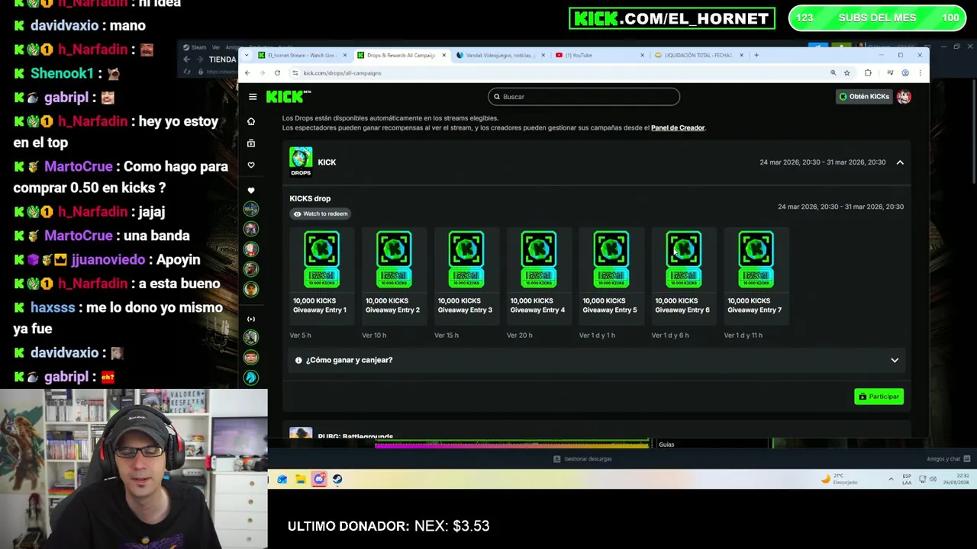The height and width of the screenshot is (549, 977).
Task: Open the third followed channel avatar in sidebar
Action: click(251, 249)
